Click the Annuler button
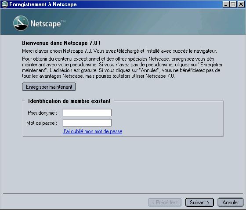Image resolution: width=246 pixels, height=210 pixels. pyautogui.click(x=231, y=202)
